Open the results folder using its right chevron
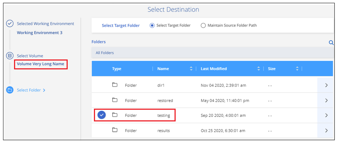This screenshot has width=337, height=143. coord(327,130)
